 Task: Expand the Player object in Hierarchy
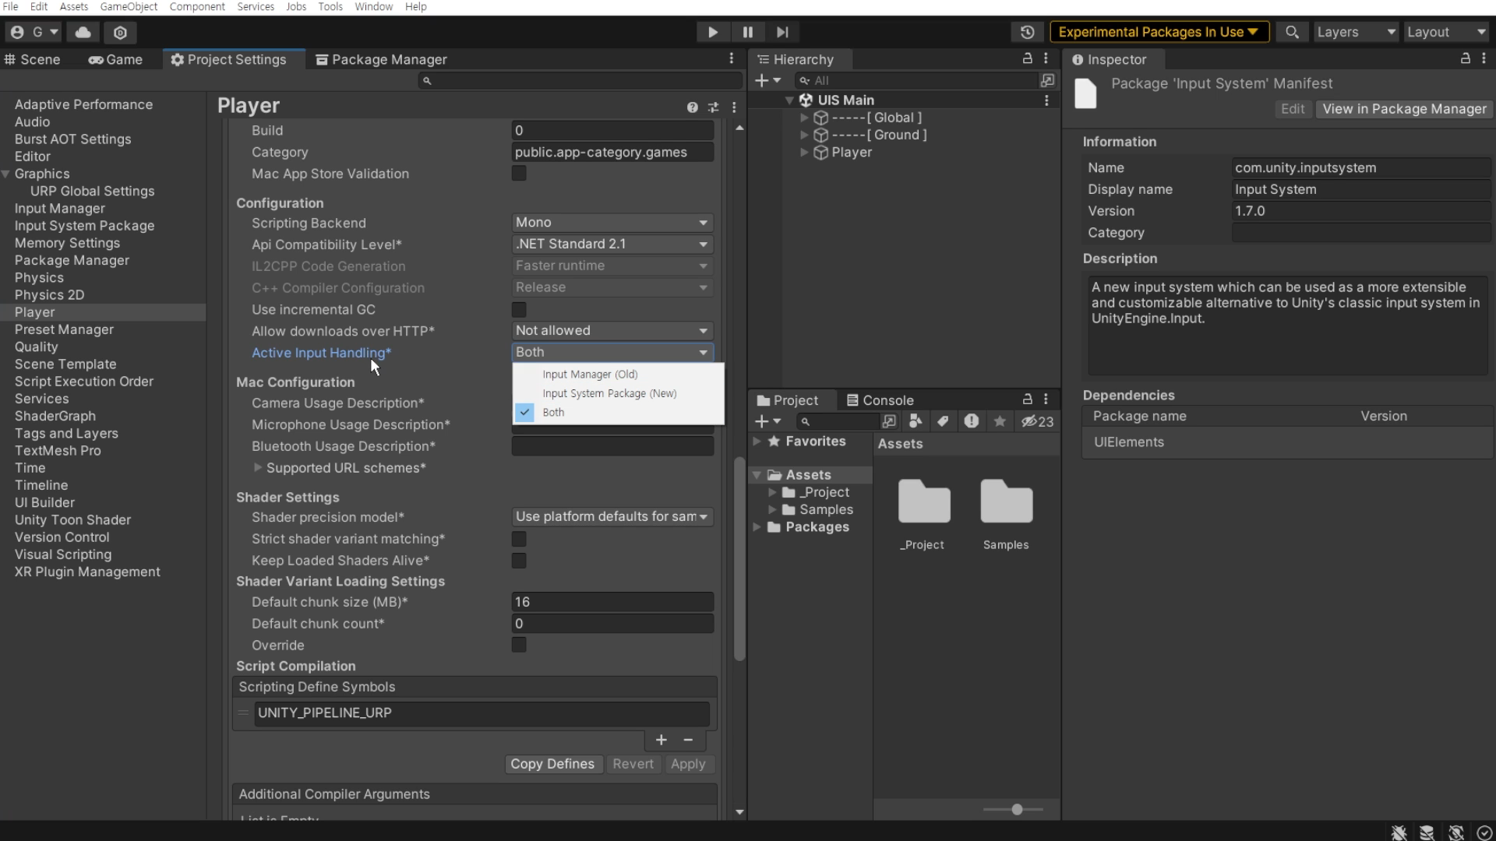click(x=804, y=153)
